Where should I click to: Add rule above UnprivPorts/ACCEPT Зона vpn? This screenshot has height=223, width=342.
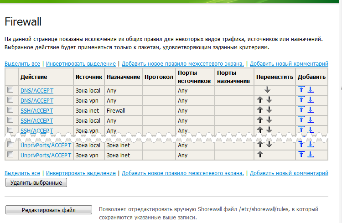[x=301, y=155]
